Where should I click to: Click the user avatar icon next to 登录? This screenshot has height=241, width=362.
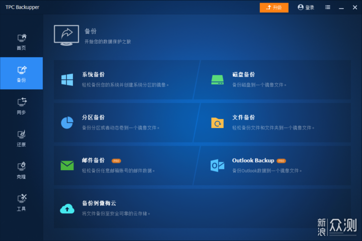(x=300, y=8)
